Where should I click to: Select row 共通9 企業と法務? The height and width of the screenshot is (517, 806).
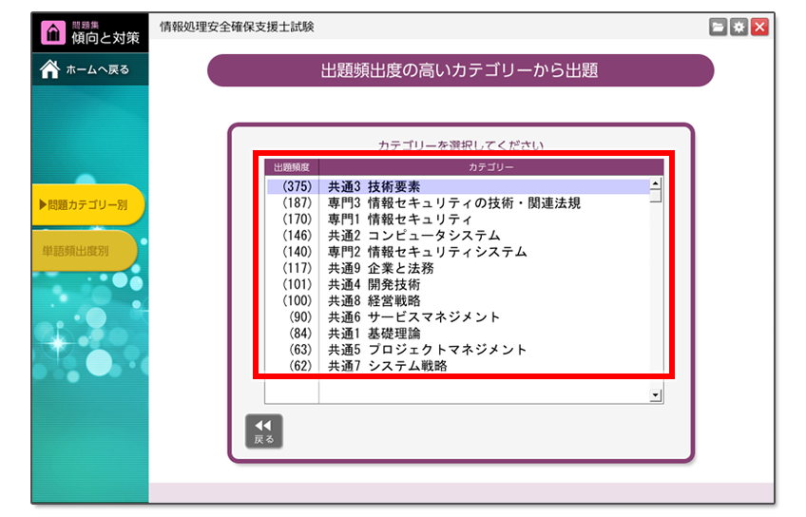(458, 268)
